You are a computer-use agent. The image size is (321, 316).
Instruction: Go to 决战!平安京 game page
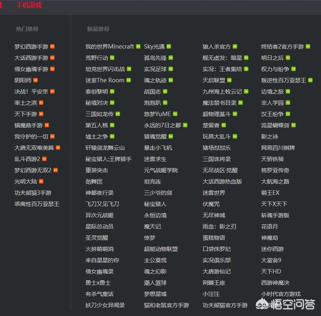[x=31, y=91]
